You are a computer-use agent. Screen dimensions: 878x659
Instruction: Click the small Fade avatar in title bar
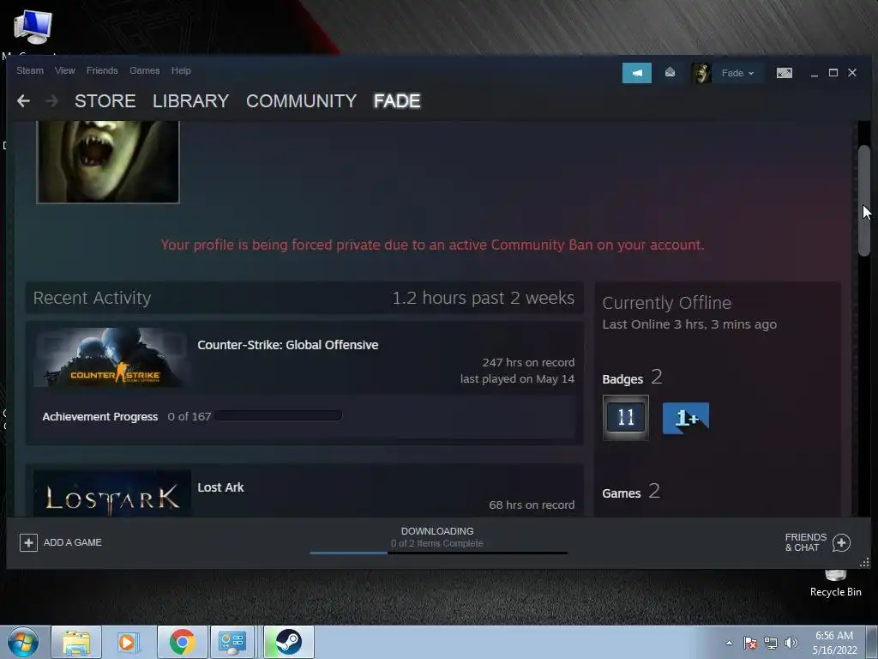[x=701, y=73]
